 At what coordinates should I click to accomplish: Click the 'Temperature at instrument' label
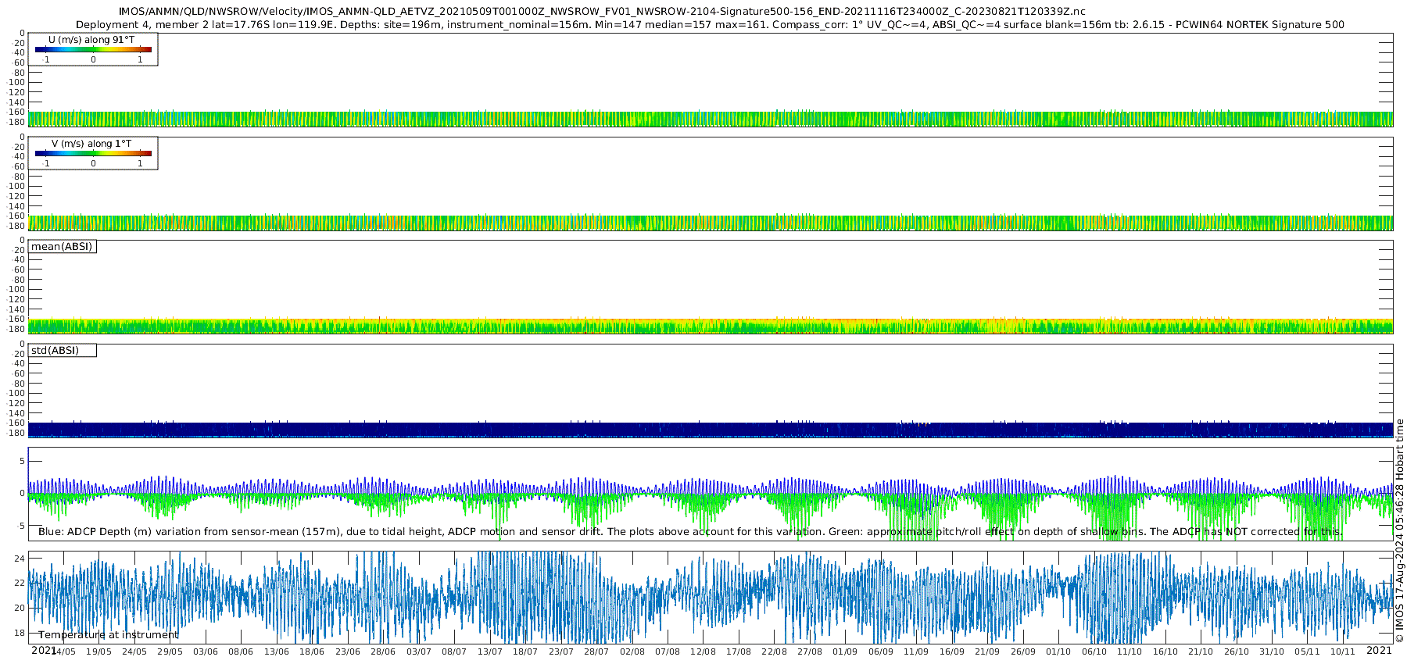point(109,635)
